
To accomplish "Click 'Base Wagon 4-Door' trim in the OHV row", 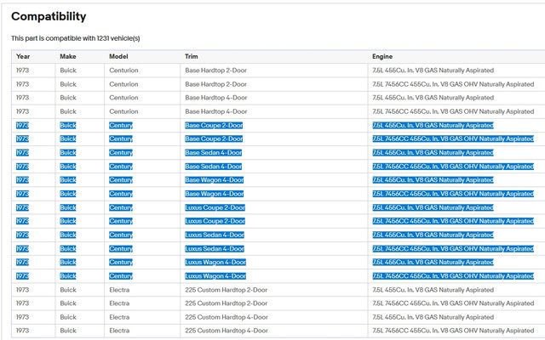I will point(215,194).
